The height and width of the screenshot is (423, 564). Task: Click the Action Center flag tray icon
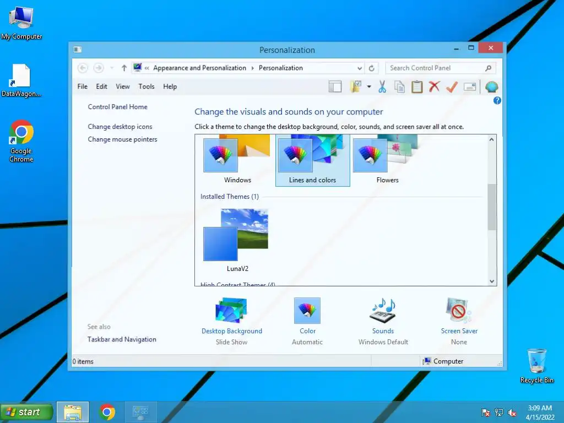(485, 413)
